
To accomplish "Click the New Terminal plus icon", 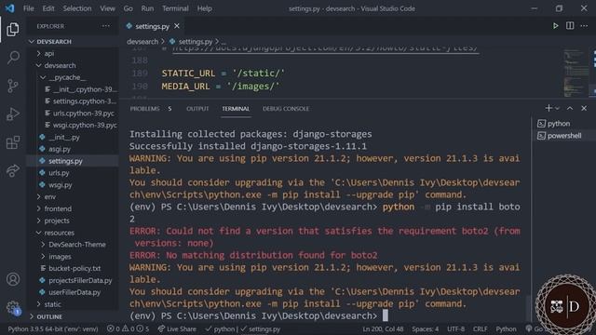I will coord(549,108).
